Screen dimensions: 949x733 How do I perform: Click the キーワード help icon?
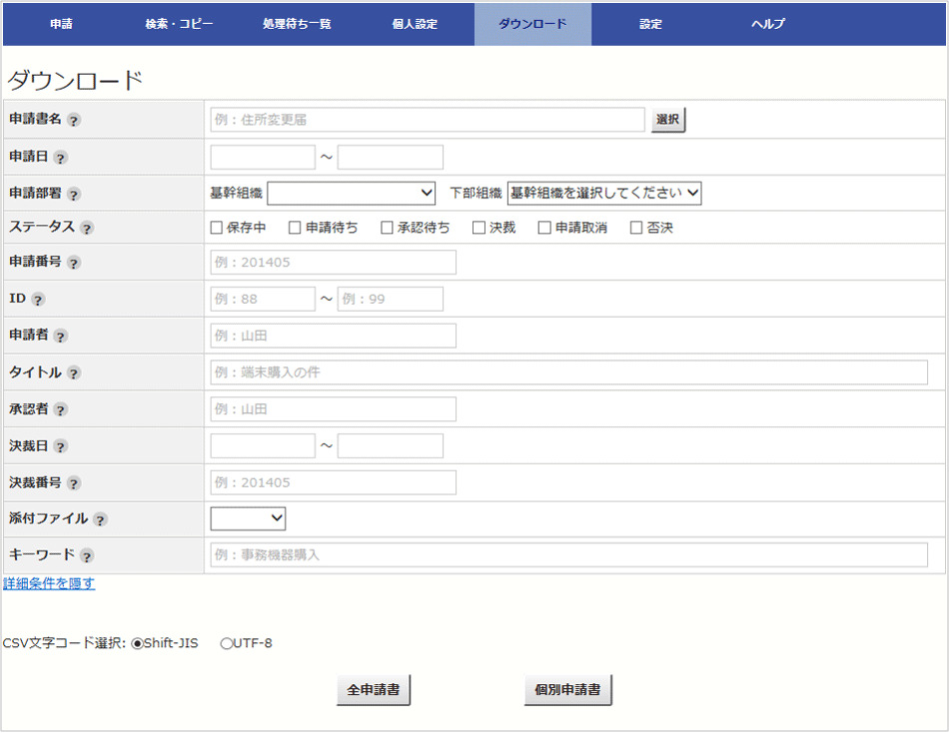(x=87, y=556)
